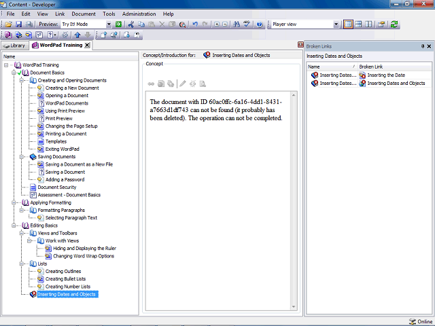The height and width of the screenshot is (326, 435).
Task: Click the red icon left of Broken Links panel
Action: tap(300, 45)
